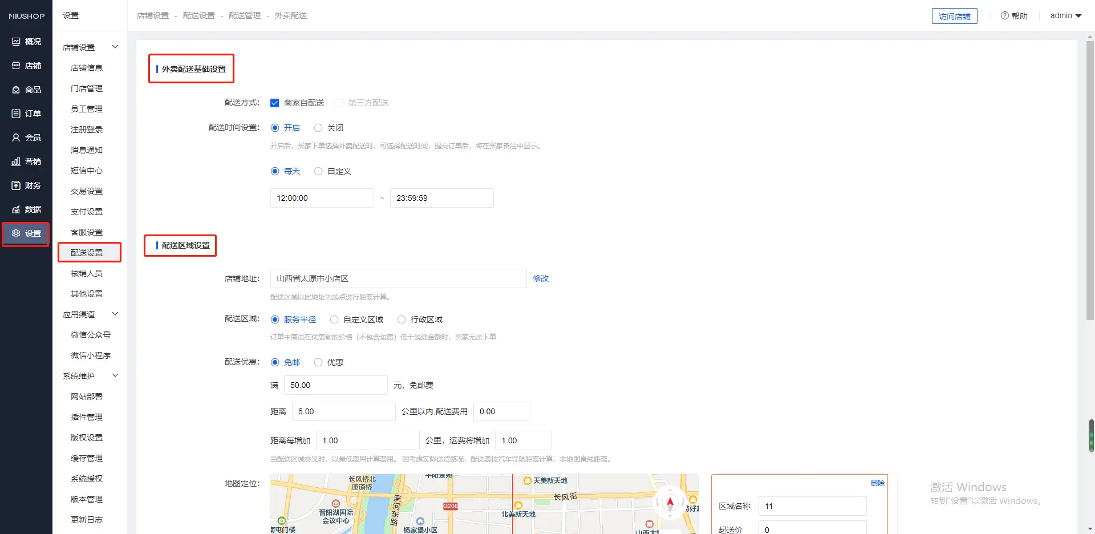The width and height of the screenshot is (1095, 534).
Task: Open the 财务 finance icon
Action: coord(16,185)
